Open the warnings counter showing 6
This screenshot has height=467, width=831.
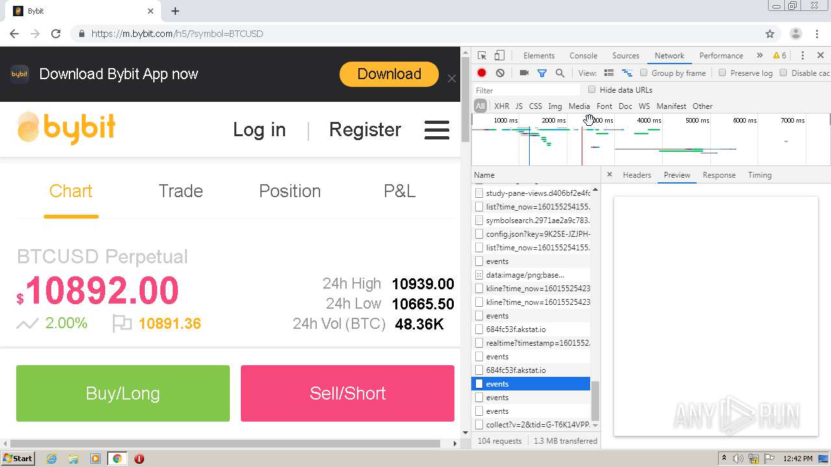point(780,56)
